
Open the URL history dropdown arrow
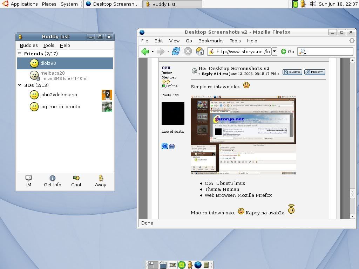click(274, 51)
